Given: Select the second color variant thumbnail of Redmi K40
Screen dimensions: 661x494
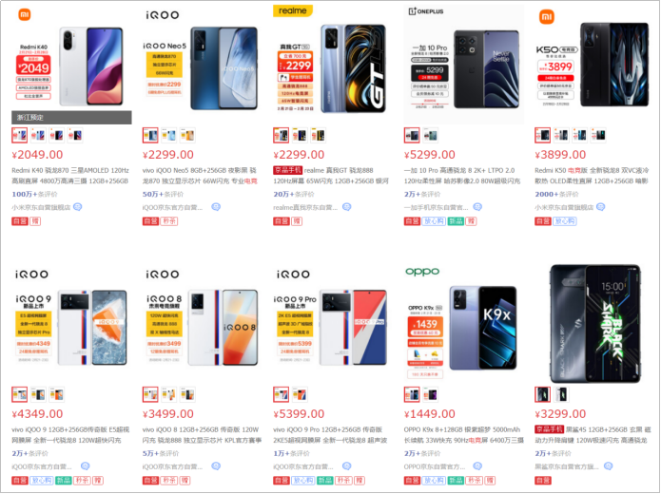Looking at the screenshot, I should (x=38, y=136).
